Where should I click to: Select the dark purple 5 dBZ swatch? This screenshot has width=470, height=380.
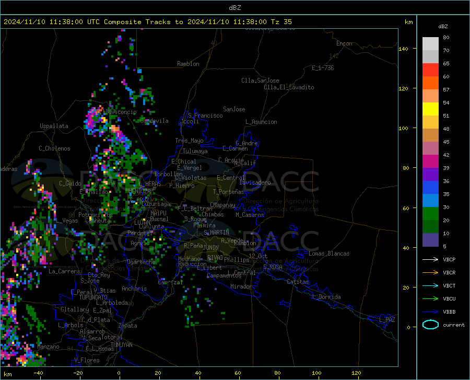430,240
